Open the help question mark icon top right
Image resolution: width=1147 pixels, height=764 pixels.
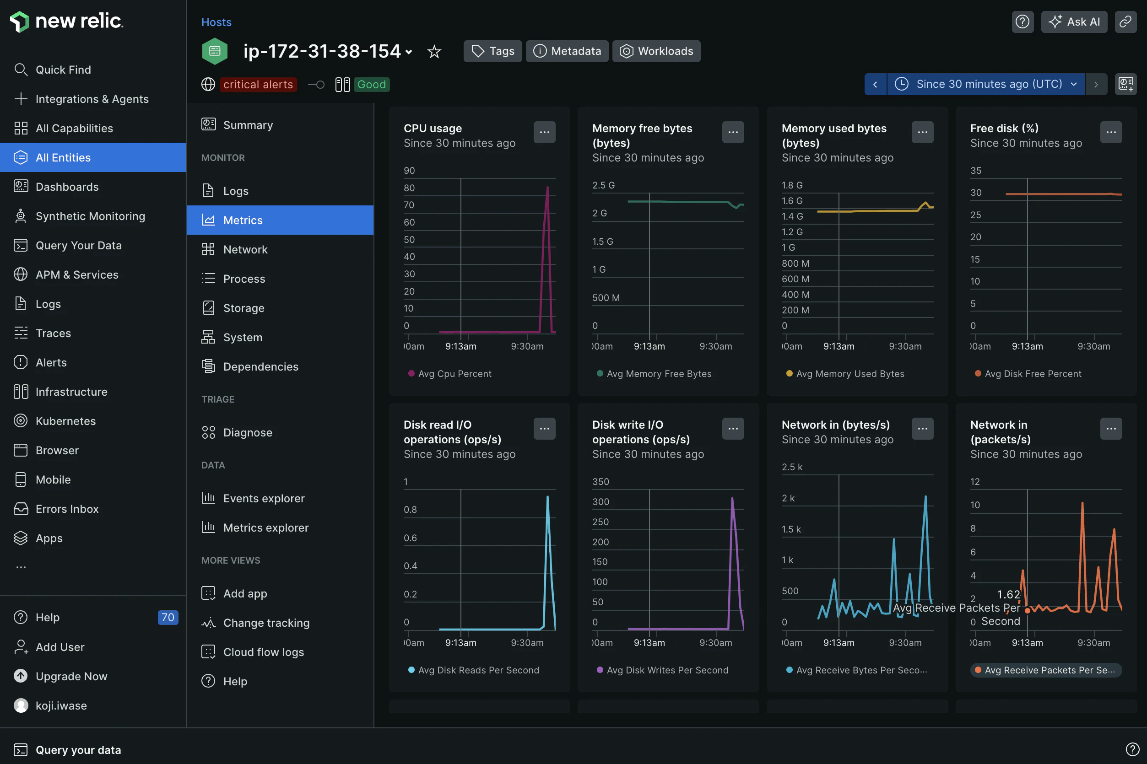[1022, 22]
